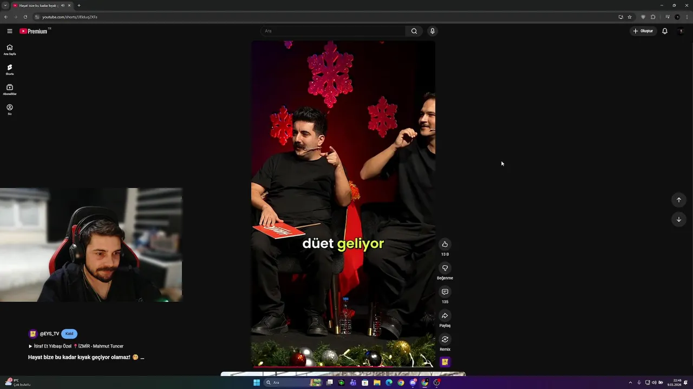Screen dimensions: 693x389
Task: Show hidden system tray icons chevron
Action: 630,383
